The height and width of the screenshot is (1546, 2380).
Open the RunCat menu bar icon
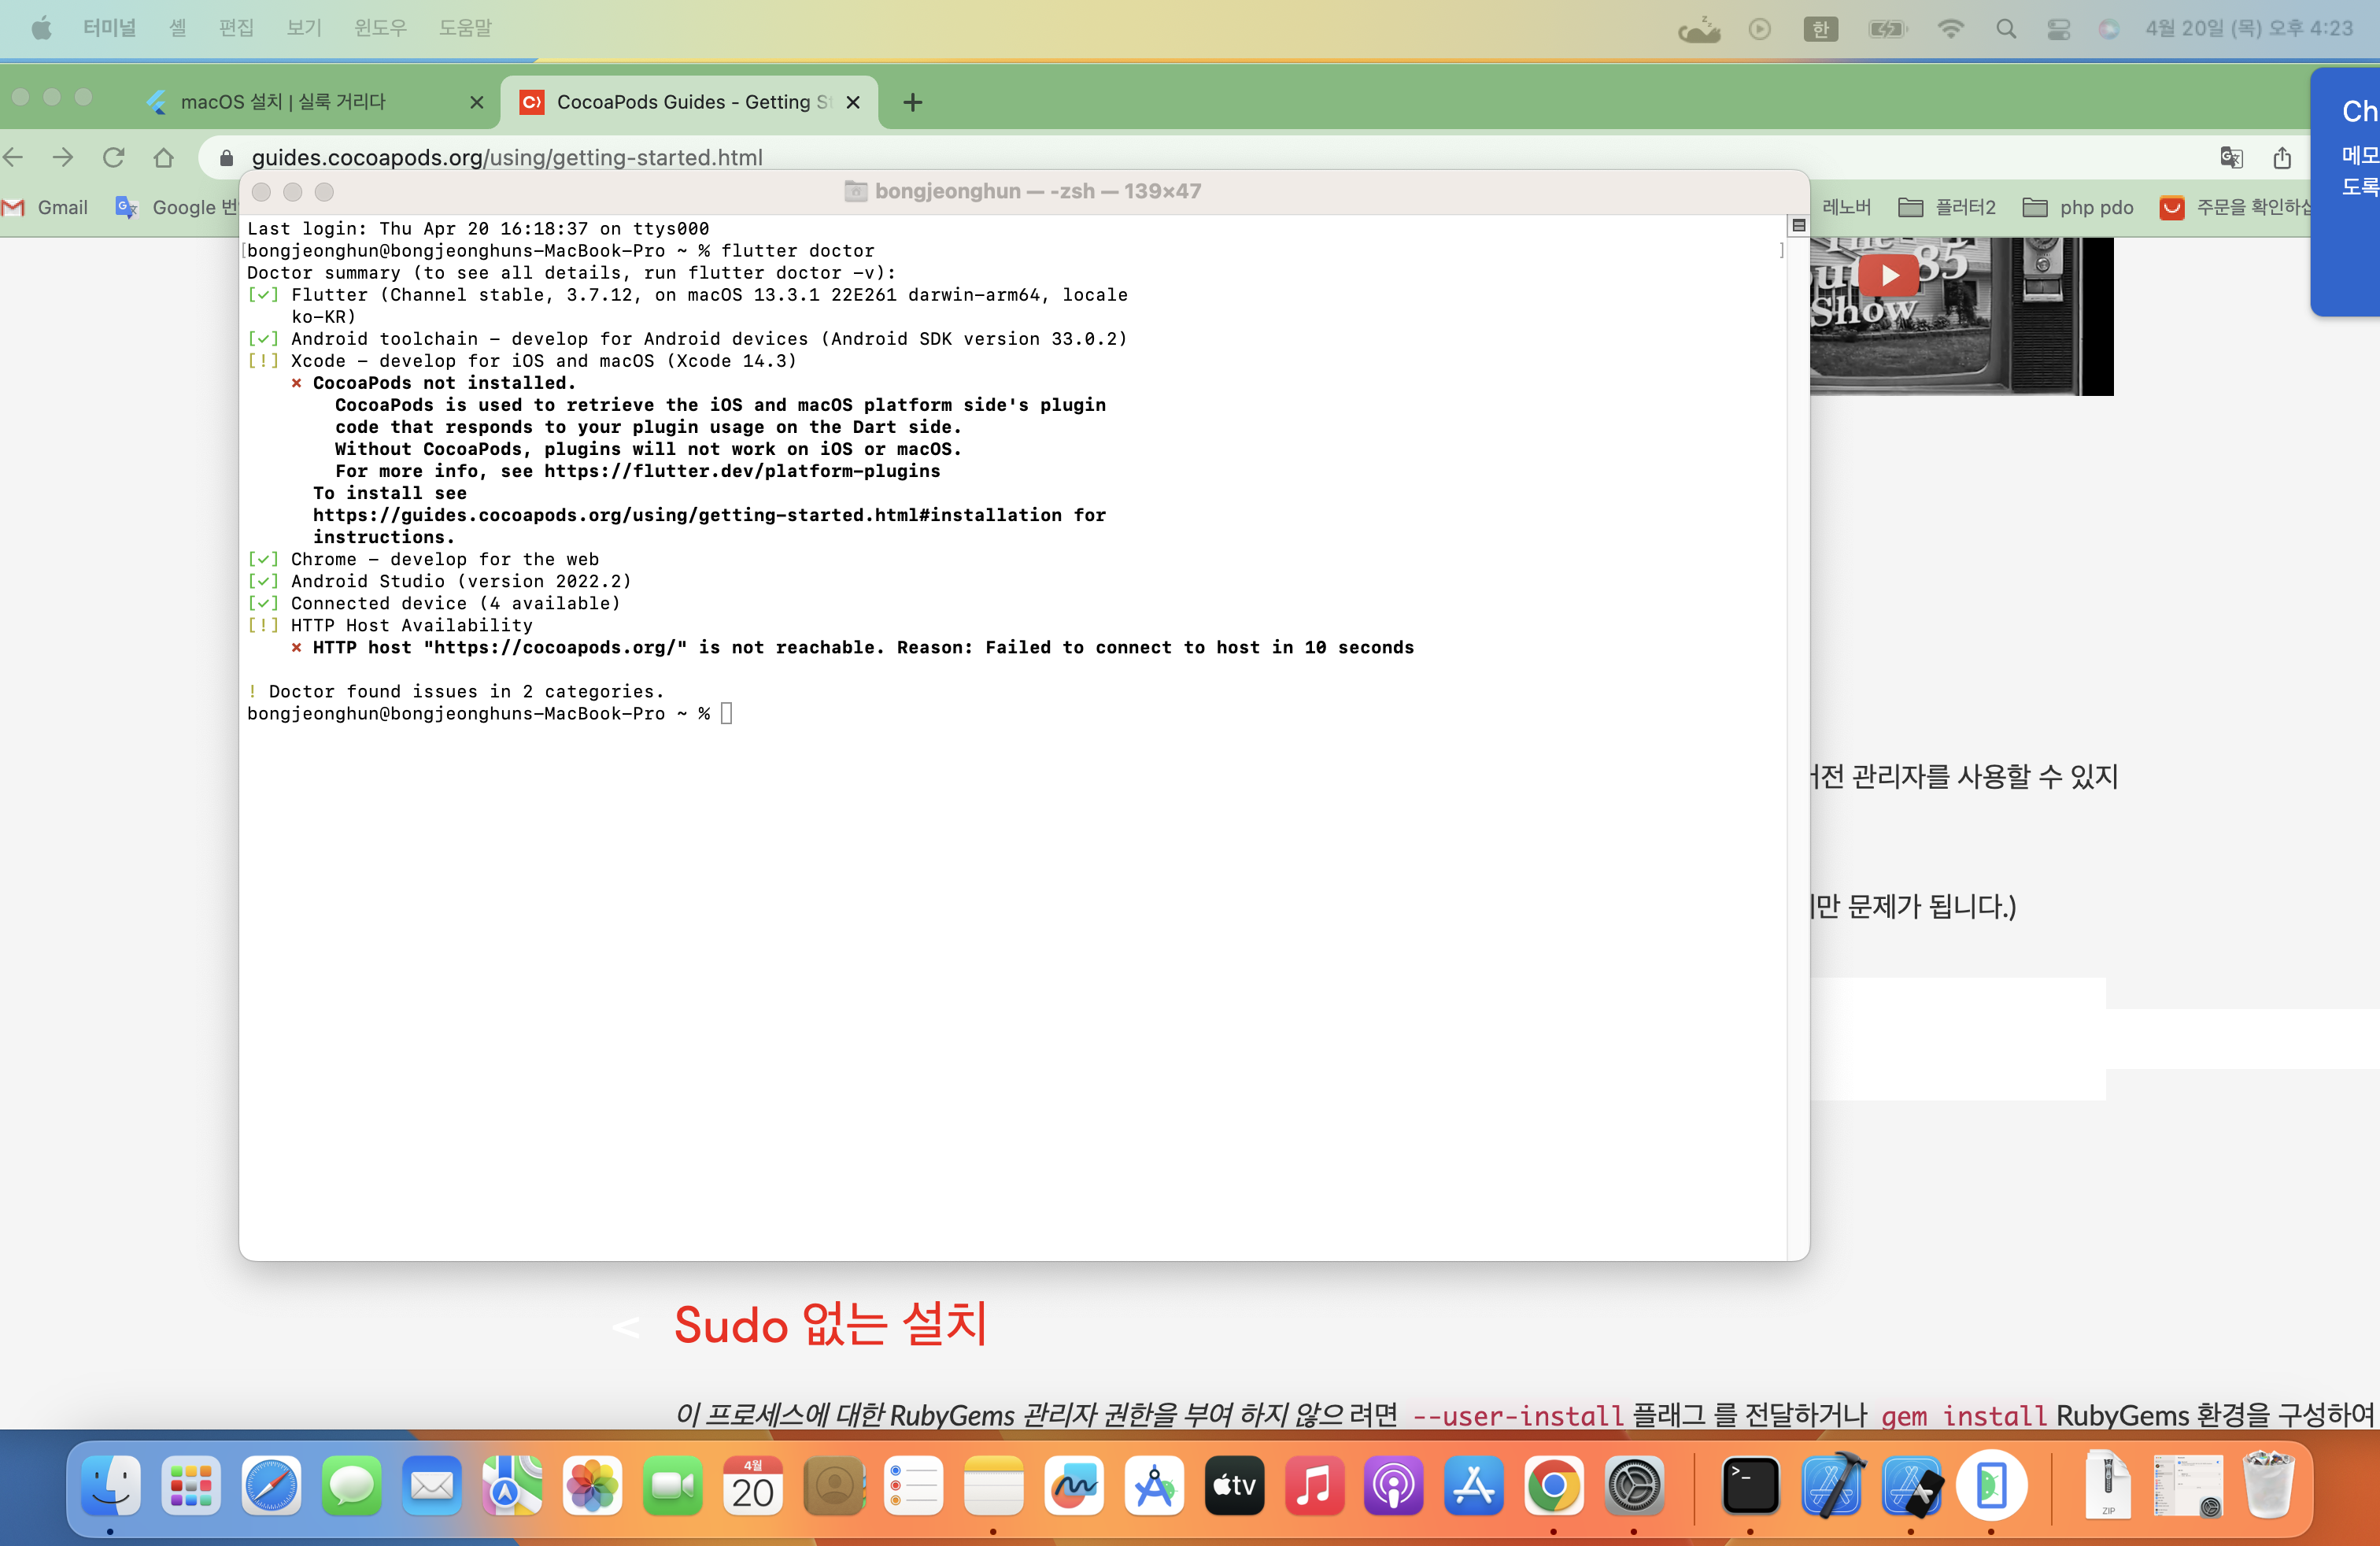point(1699,29)
